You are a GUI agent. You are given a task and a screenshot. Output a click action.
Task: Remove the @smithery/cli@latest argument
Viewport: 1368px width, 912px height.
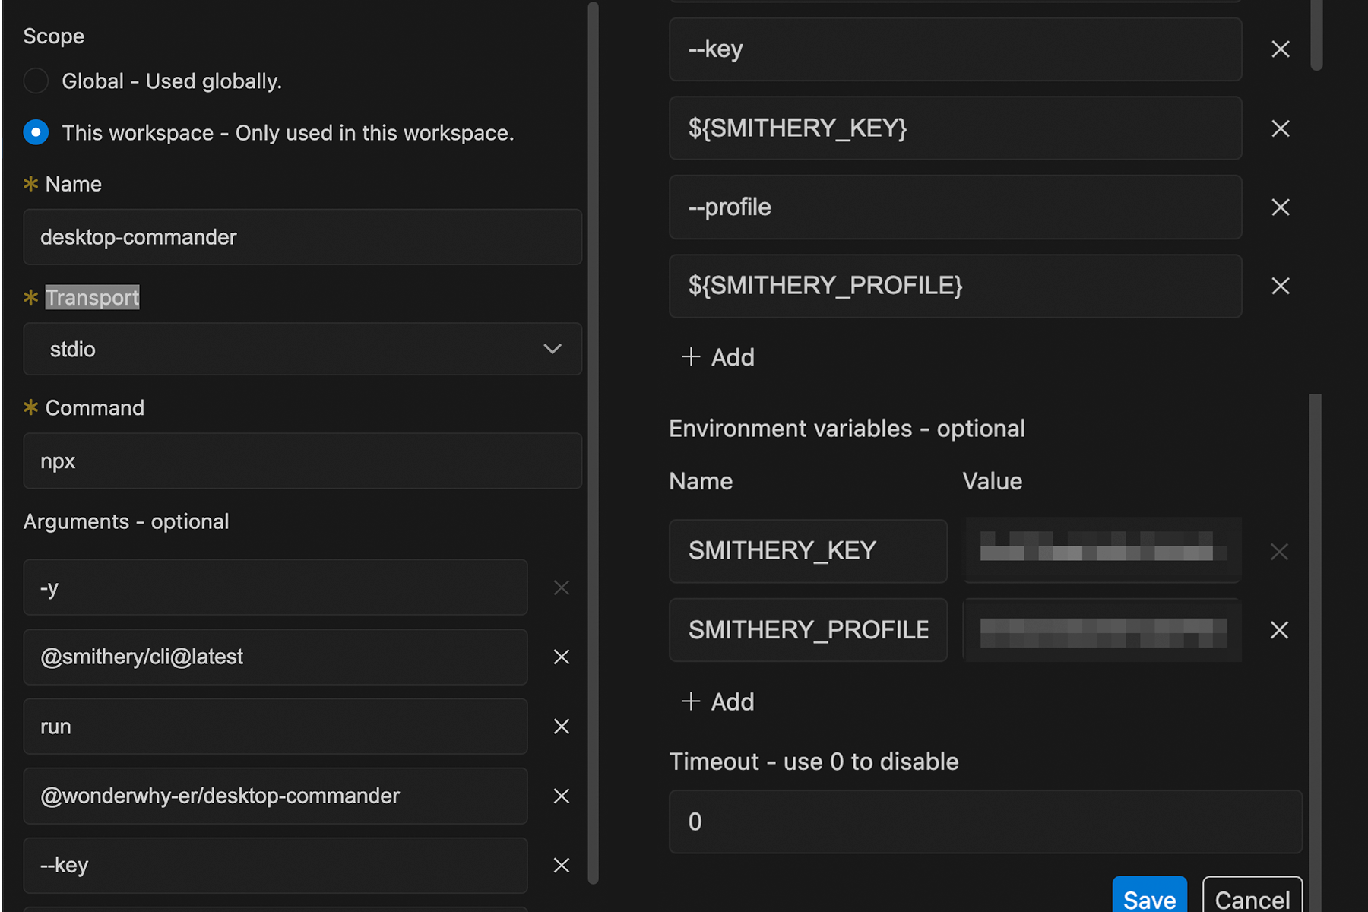[562, 657]
